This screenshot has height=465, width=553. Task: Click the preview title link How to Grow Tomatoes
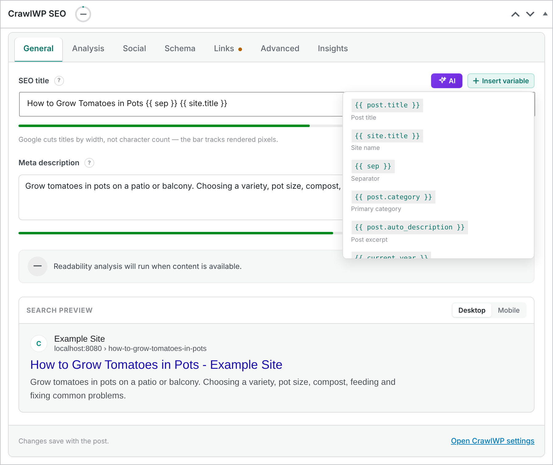pos(156,365)
